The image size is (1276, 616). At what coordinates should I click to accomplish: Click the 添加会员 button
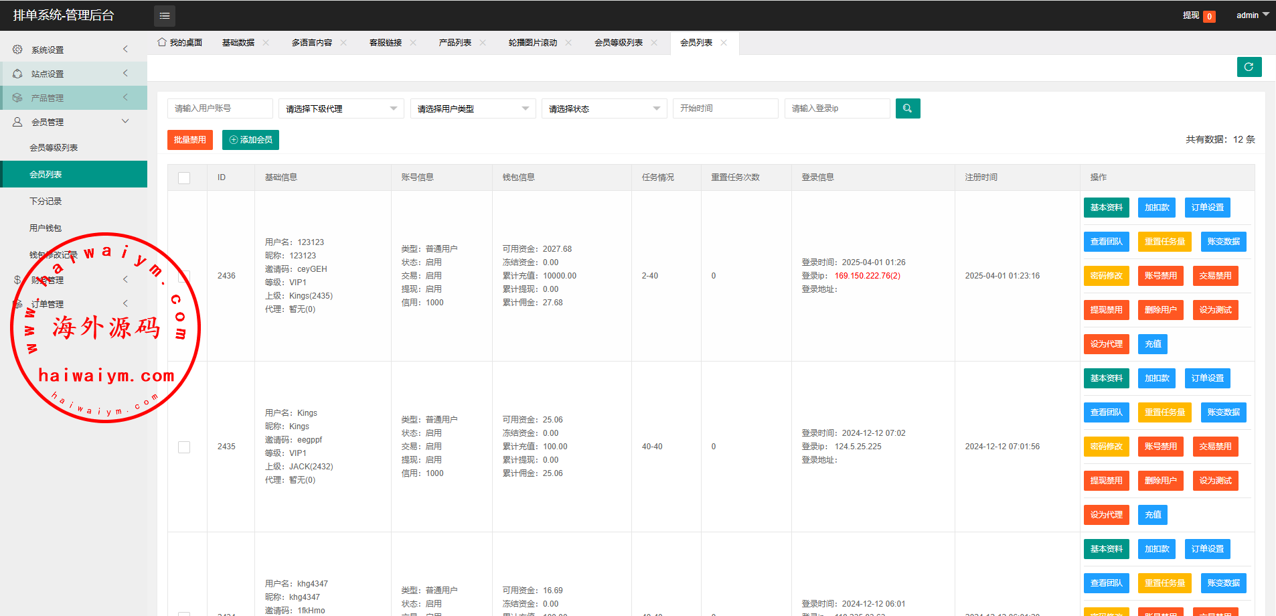pos(250,140)
